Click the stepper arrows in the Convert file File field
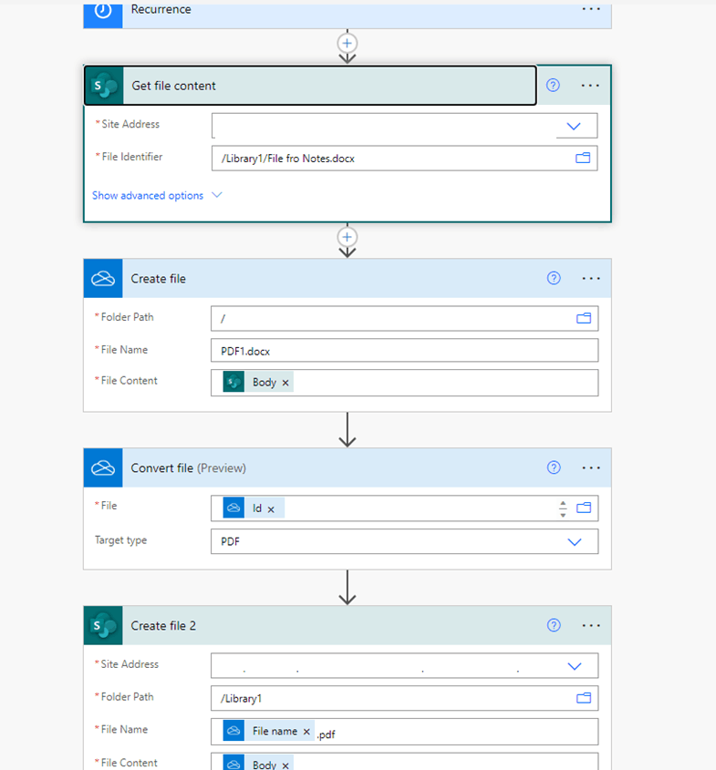The image size is (716, 770). pyautogui.click(x=563, y=508)
